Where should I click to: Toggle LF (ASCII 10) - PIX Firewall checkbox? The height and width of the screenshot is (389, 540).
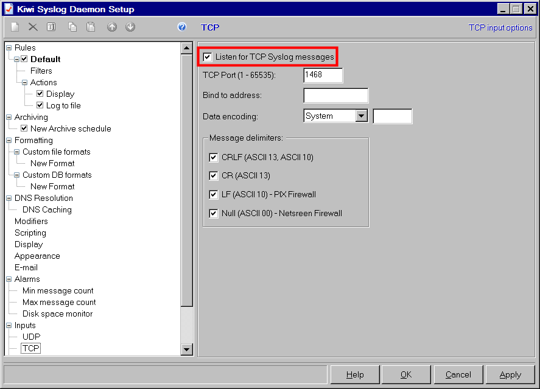(214, 195)
